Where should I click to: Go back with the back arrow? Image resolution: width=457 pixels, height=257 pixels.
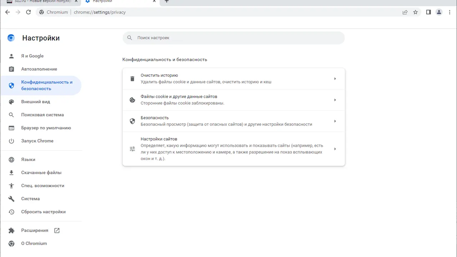[7, 12]
